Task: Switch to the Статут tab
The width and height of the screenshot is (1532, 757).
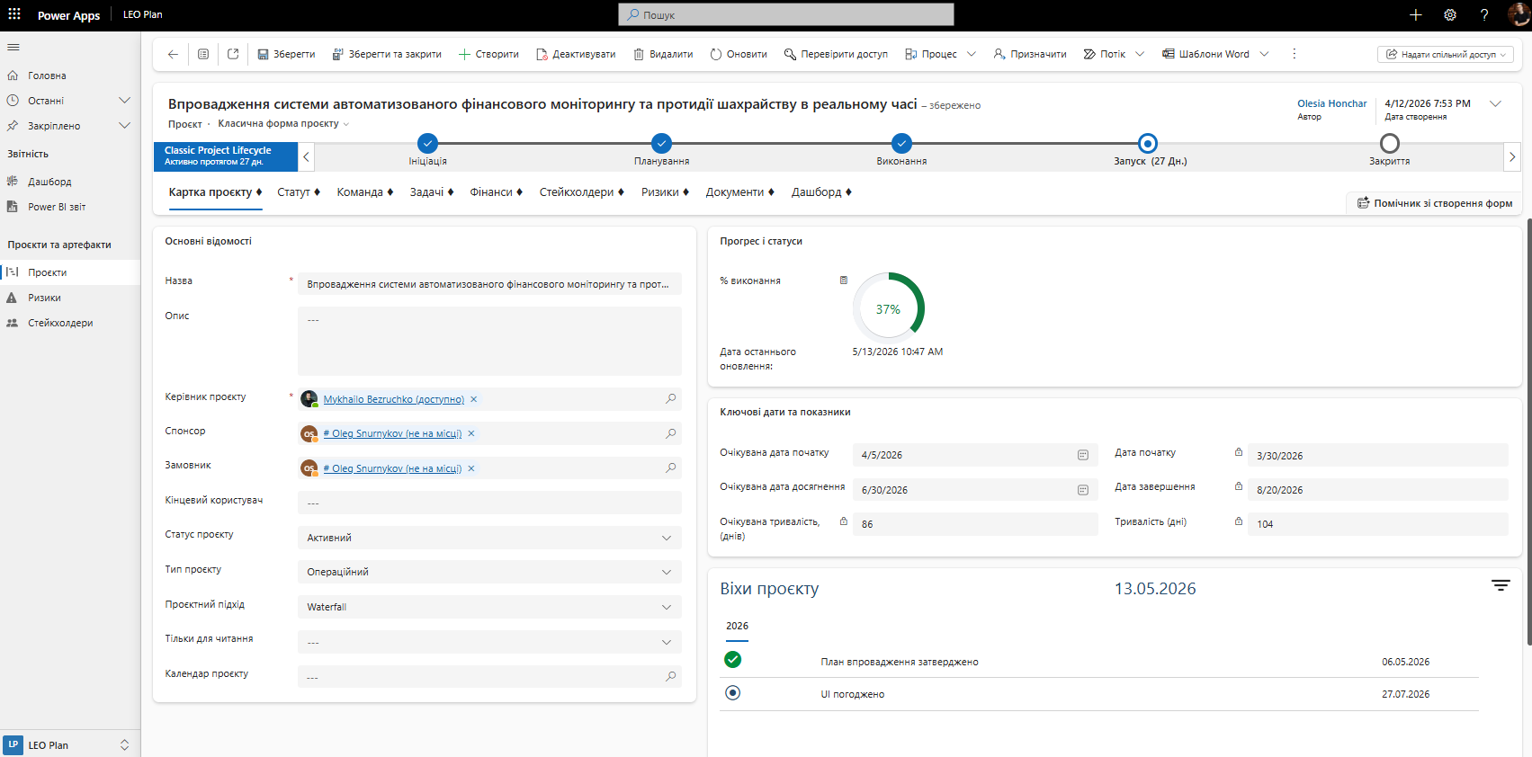Action: (299, 192)
